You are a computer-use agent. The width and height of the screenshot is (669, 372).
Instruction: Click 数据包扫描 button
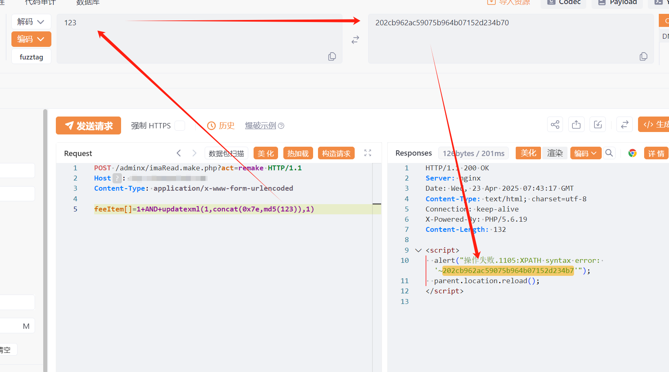(226, 153)
